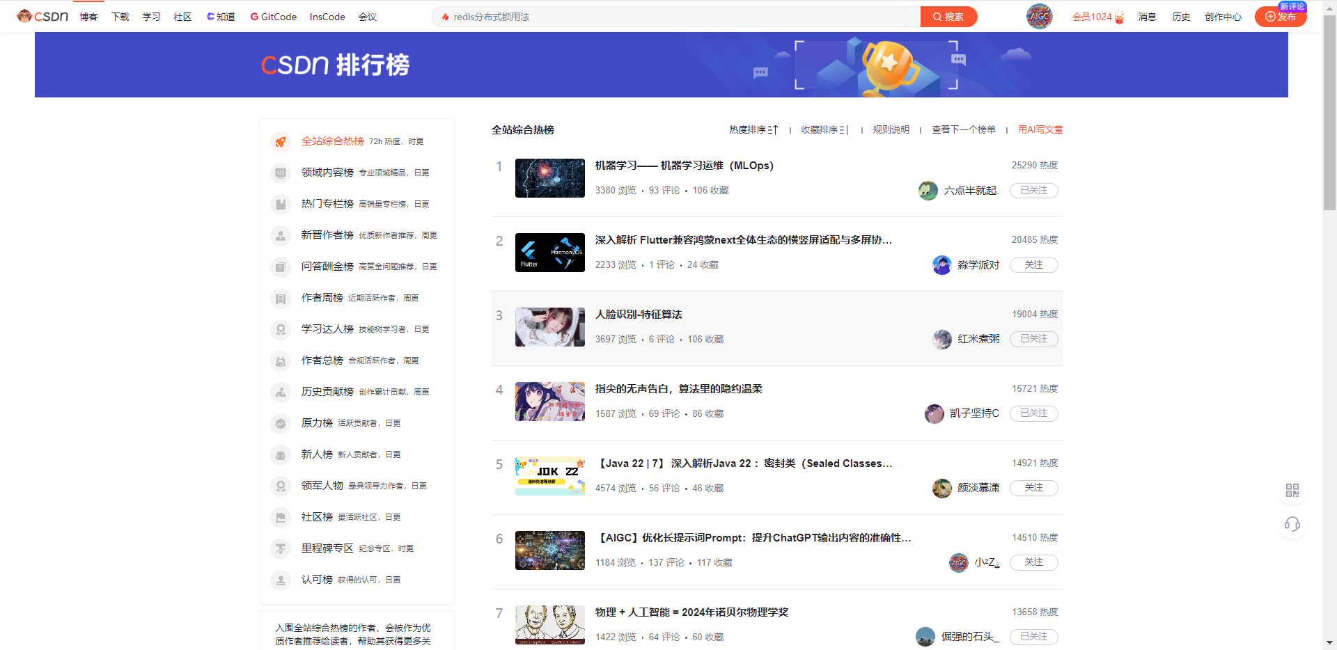Image resolution: width=1337 pixels, height=650 pixels.
Task: Open author avatar of 淼学派对
Action: click(x=942, y=265)
